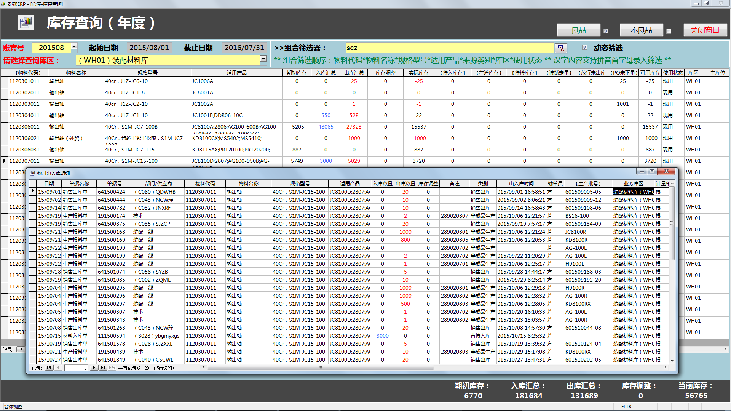The width and height of the screenshot is (731, 411).
Task: Click the 出入库时间 header in detail popup
Action: [521, 183]
